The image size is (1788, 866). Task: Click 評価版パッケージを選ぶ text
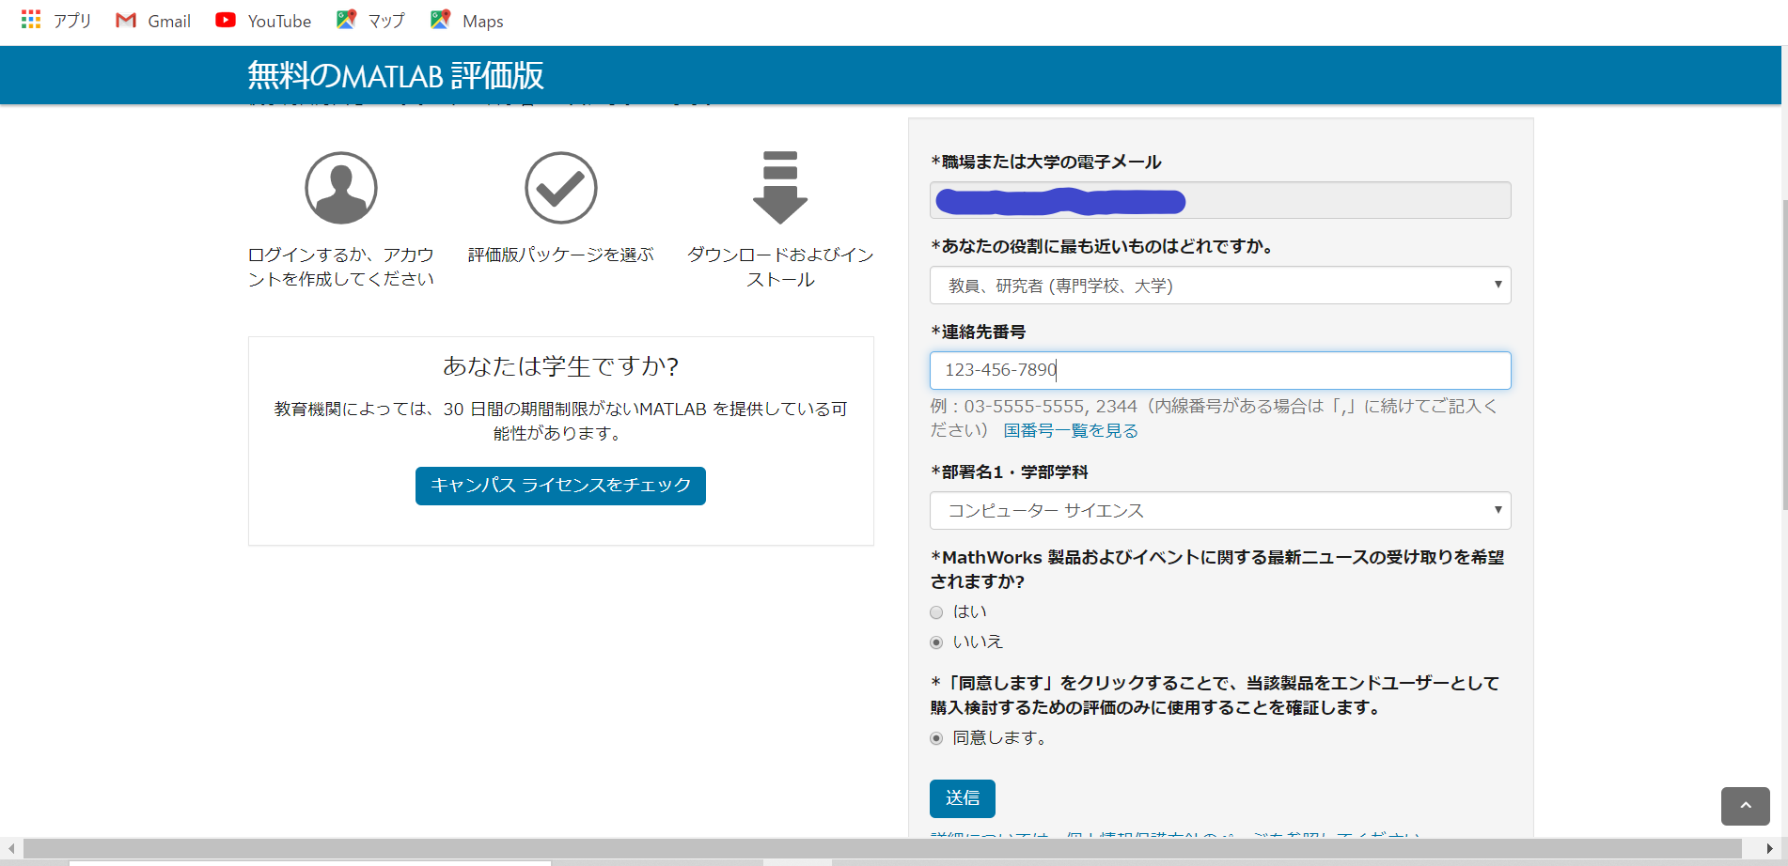click(561, 255)
